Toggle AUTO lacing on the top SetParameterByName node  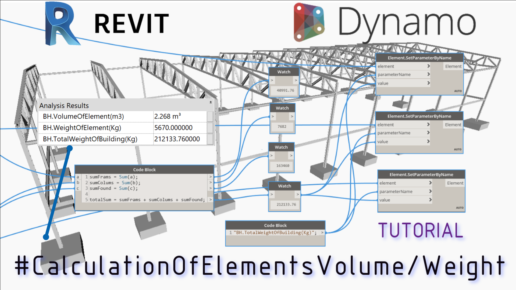click(458, 91)
